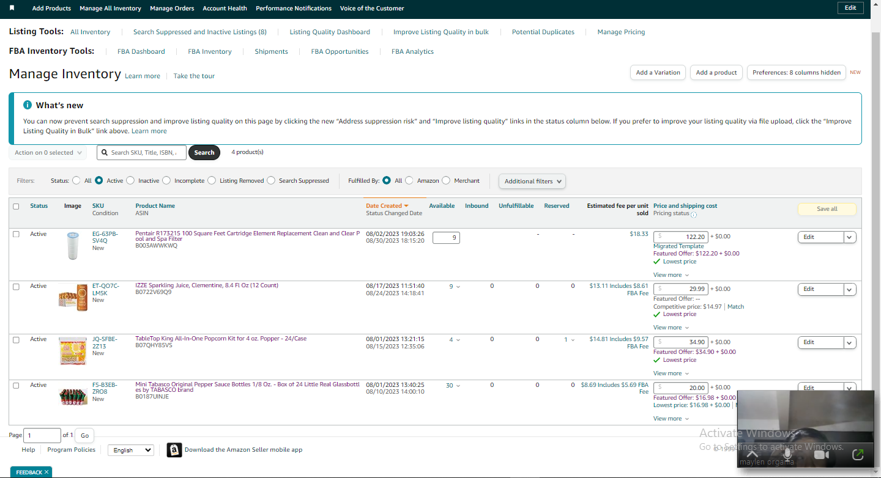
Task: Choose the All status radio button
Action: pos(76,180)
